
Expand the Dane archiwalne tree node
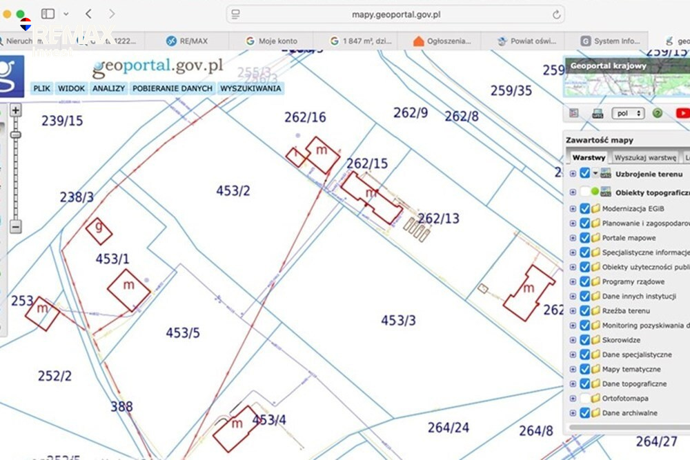(573, 413)
